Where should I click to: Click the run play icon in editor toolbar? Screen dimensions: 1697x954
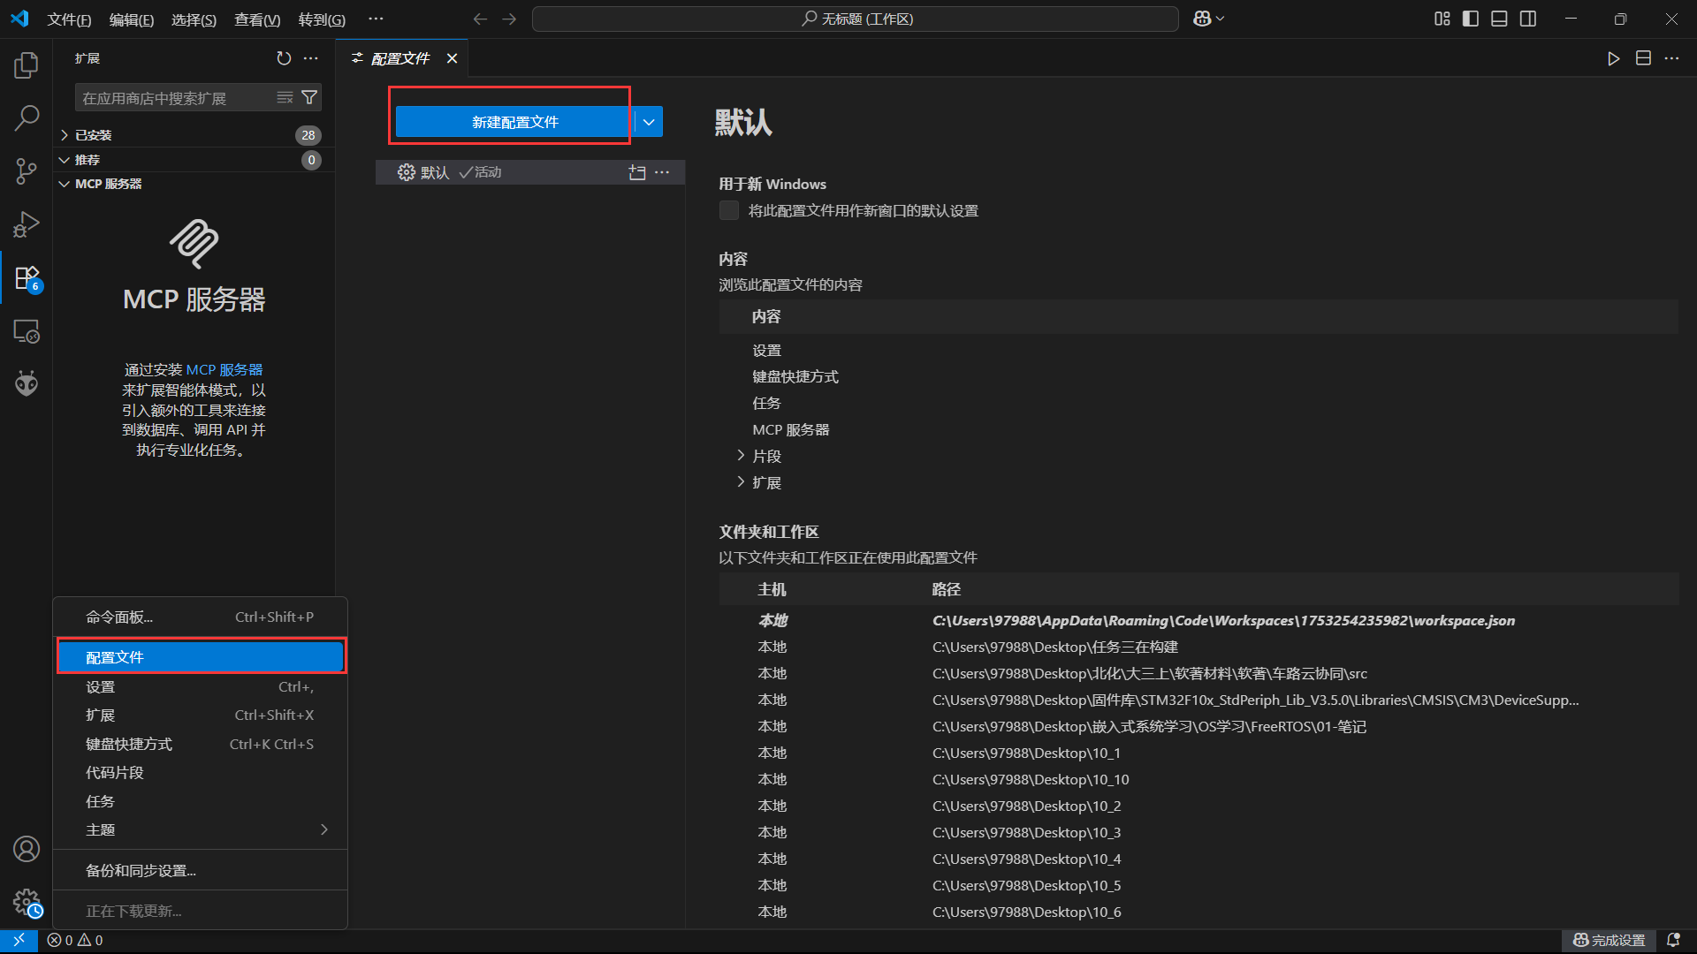coord(1614,58)
